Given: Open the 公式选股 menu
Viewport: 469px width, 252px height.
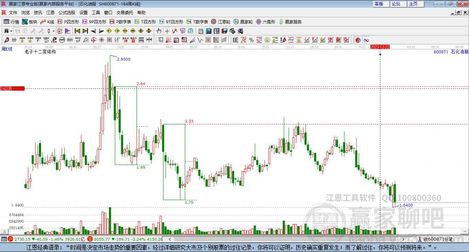Looking at the screenshot, I should coord(67,12).
